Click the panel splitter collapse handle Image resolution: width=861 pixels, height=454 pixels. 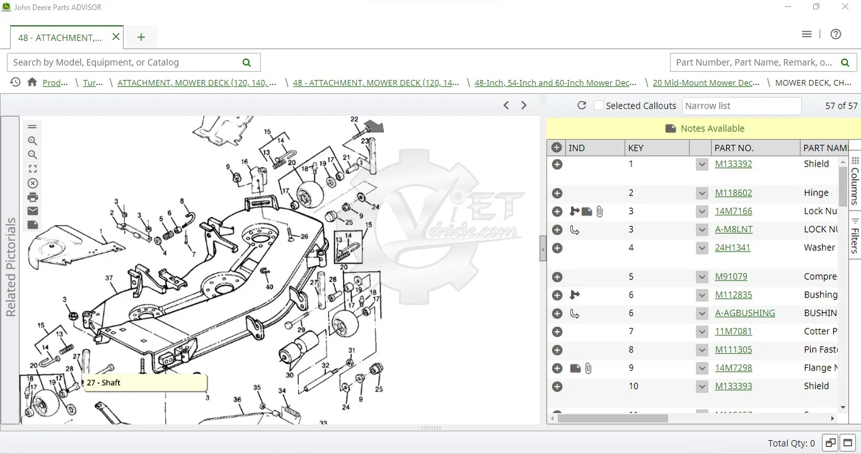point(543,249)
